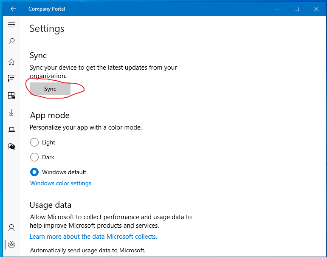This screenshot has height=257, width=327.
Task: Open Downloads & updates arrow icon
Action: click(x=11, y=113)
